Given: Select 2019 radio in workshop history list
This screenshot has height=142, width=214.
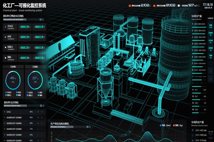Looking at the screenshot, I should (x=193, y=135).
